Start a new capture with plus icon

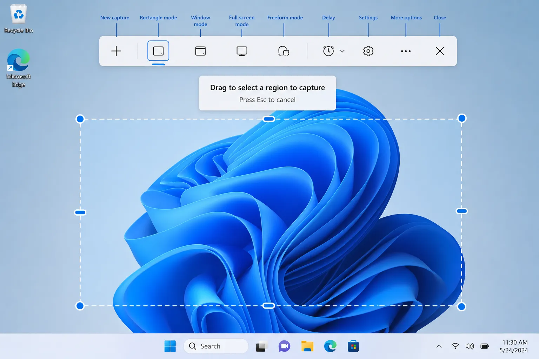point(116,51)
